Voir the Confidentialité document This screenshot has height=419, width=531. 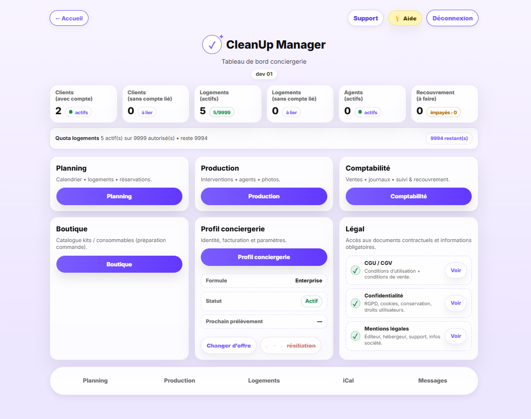(x=456, y=303)
